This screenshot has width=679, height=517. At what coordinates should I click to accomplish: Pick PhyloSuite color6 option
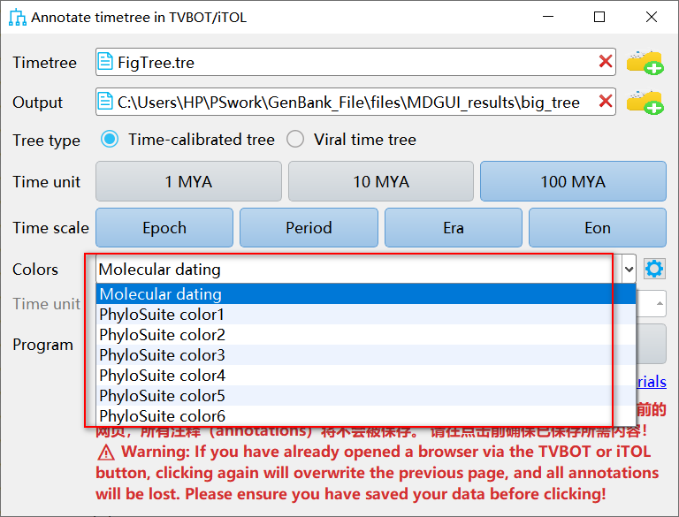365,416
